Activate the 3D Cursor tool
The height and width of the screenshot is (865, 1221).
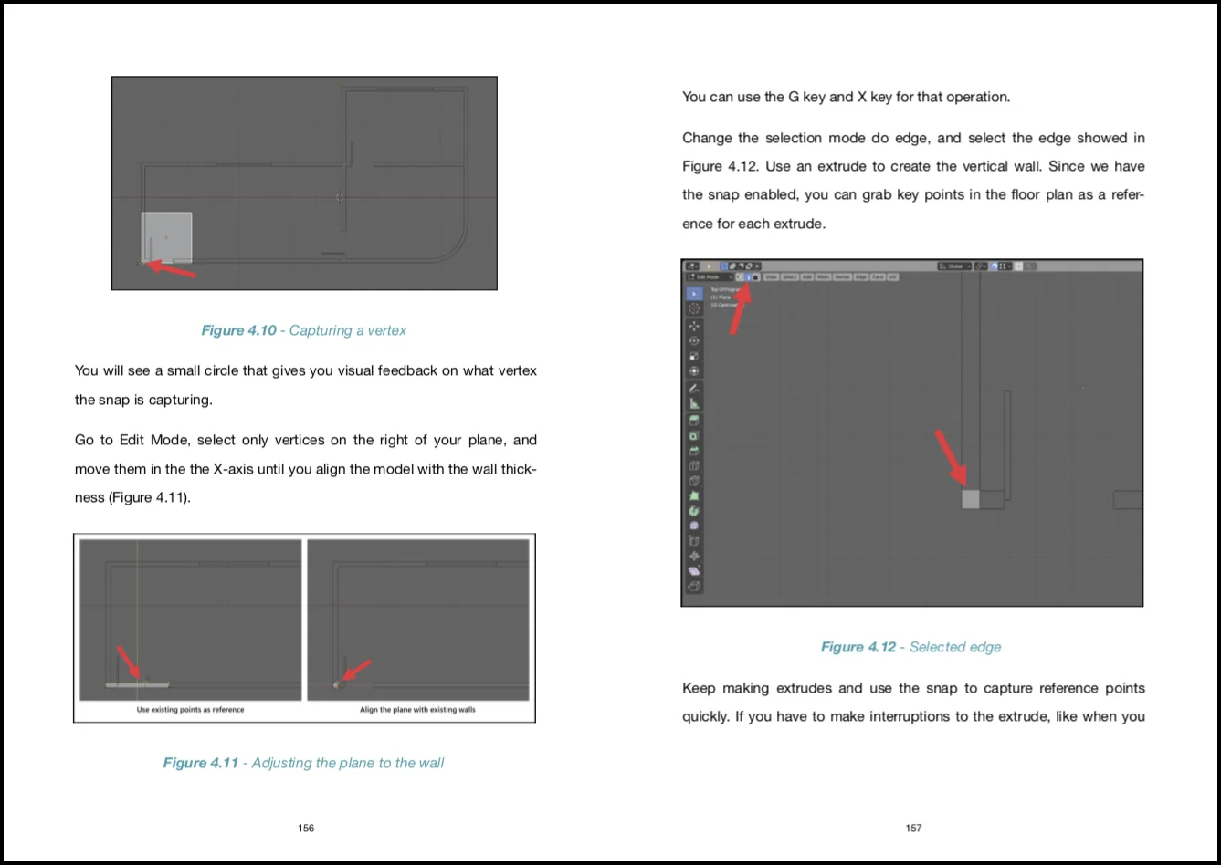(x=694, y=308)
